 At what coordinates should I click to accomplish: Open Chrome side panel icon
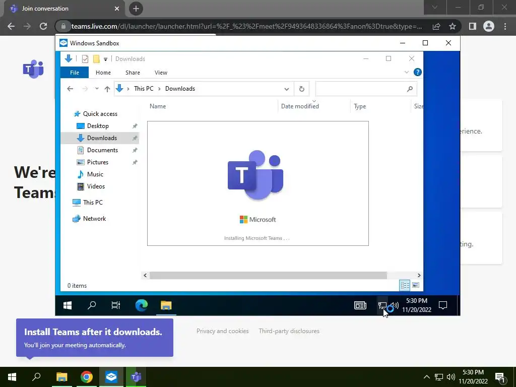click(473, 26)
